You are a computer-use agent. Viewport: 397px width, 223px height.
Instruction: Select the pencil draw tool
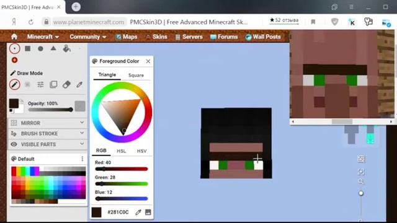click(14, 84)
